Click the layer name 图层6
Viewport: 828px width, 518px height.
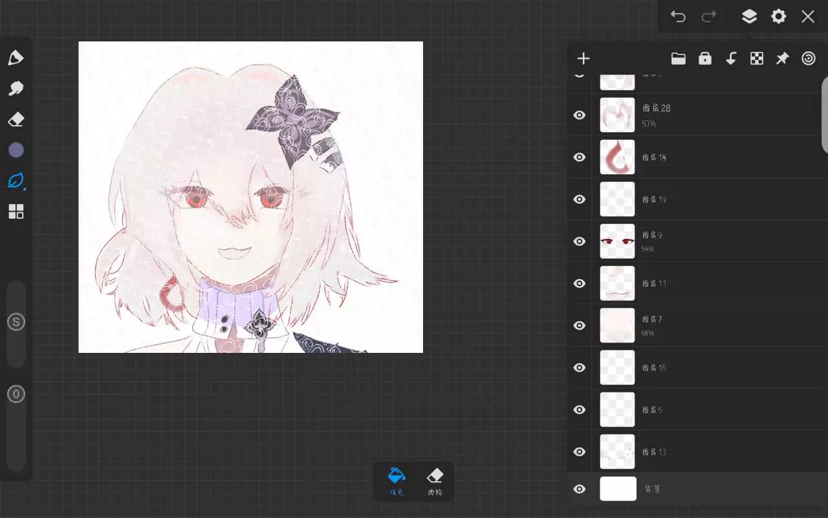pyautogui.click(x=651, y=410)
